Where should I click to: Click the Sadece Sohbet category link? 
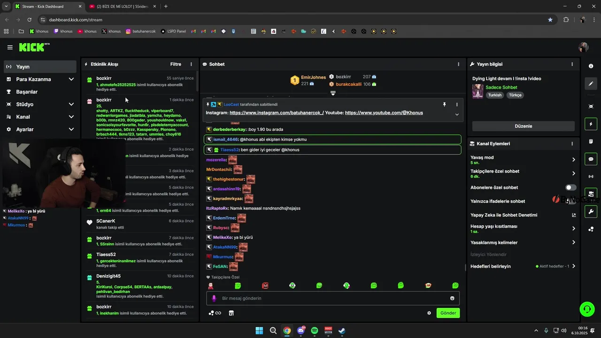501,87
